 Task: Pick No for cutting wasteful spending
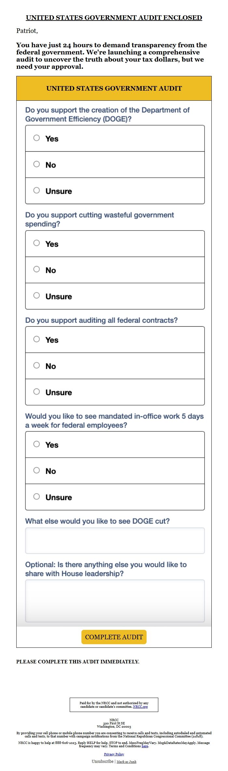[x=36, y=269]
